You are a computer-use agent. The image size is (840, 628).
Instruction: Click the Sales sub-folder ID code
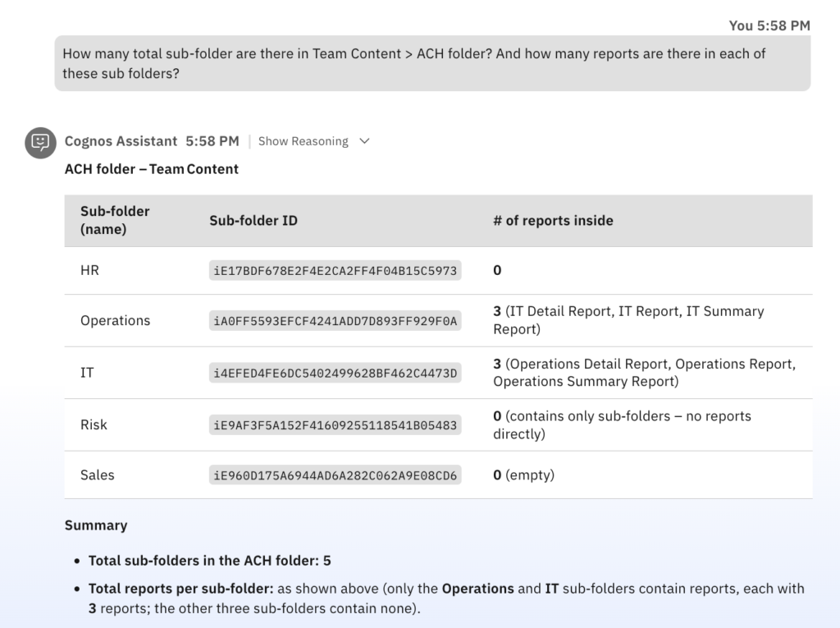pyautogui.click(x=335, y=475)
